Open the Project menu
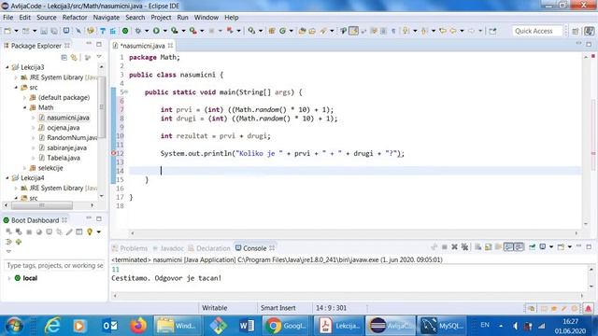Viewport: 598px width, 336px height. tap(161, 18)
